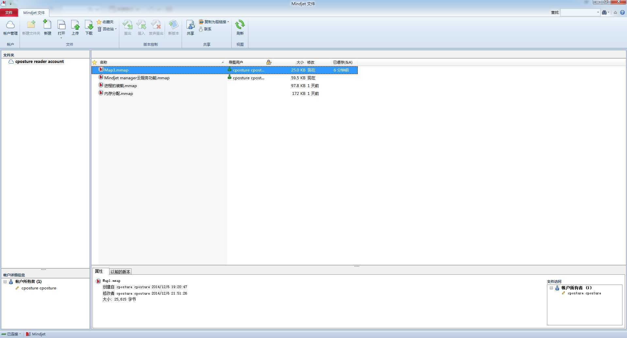Open the 帐户管理 cloud account manager
Screen dimensions: 627x338
10,28
